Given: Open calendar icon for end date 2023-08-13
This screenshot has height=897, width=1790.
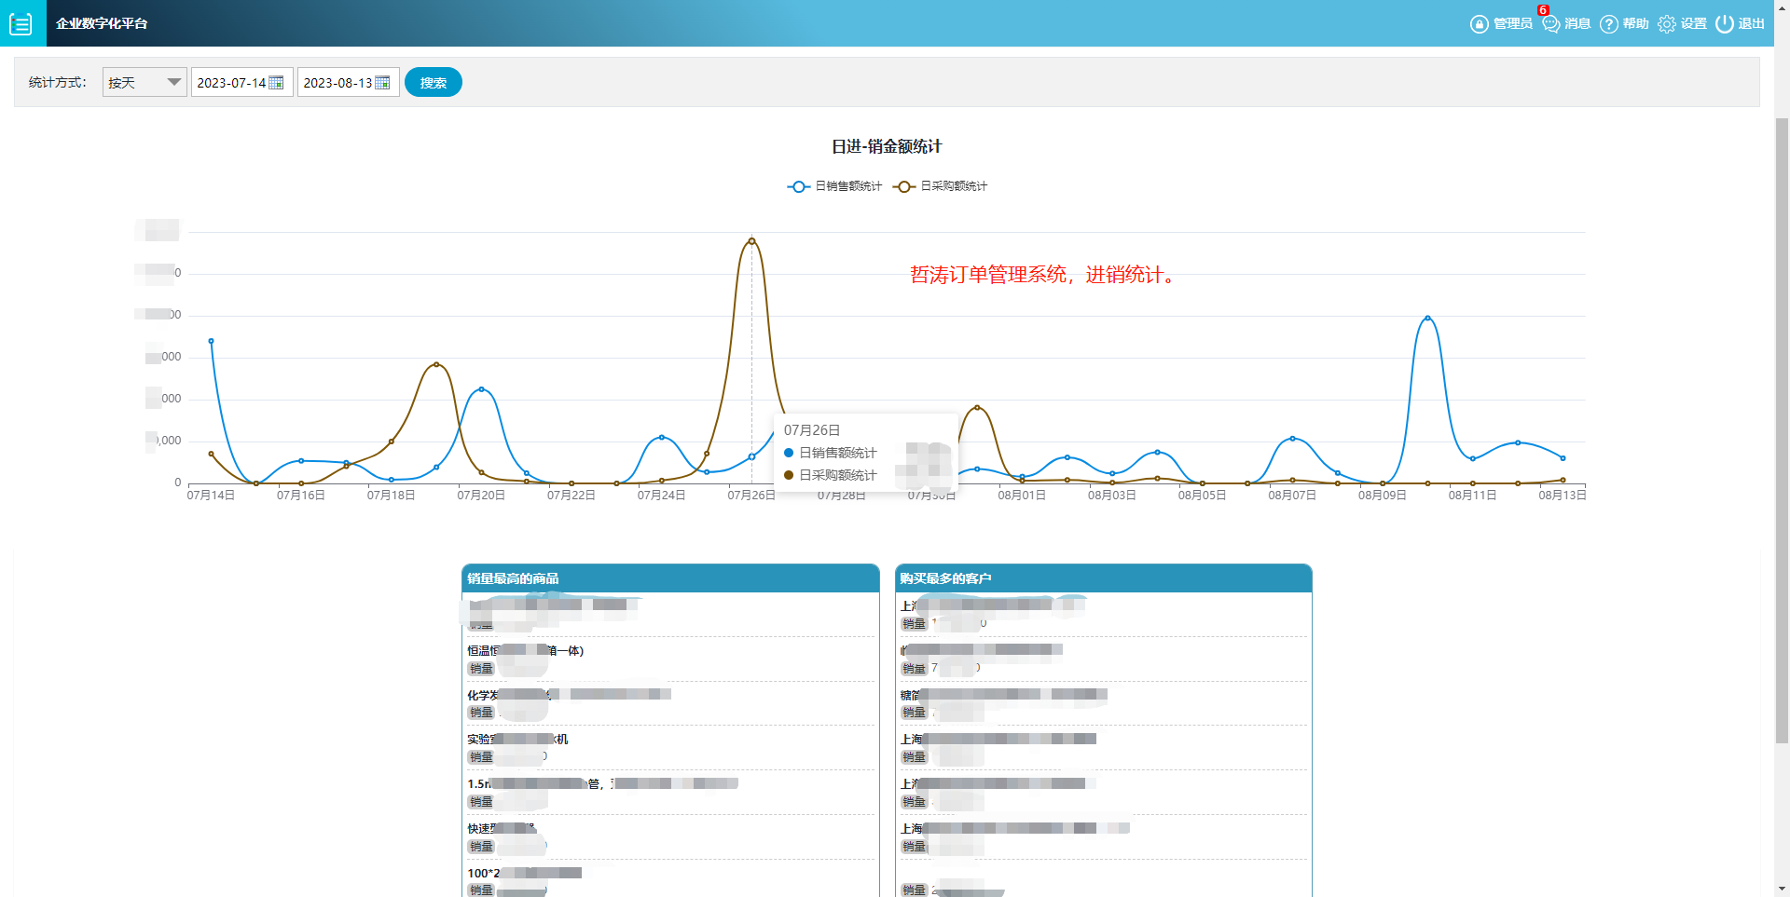Looking at the screenshot, I should click(382, 83).
